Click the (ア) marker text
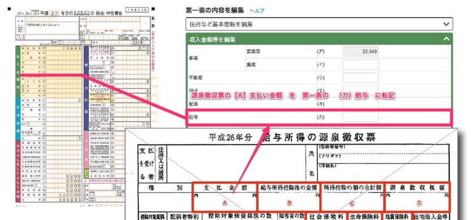This screenshot has height=220, width=471. pyautogui.click(x=320, y=52)
